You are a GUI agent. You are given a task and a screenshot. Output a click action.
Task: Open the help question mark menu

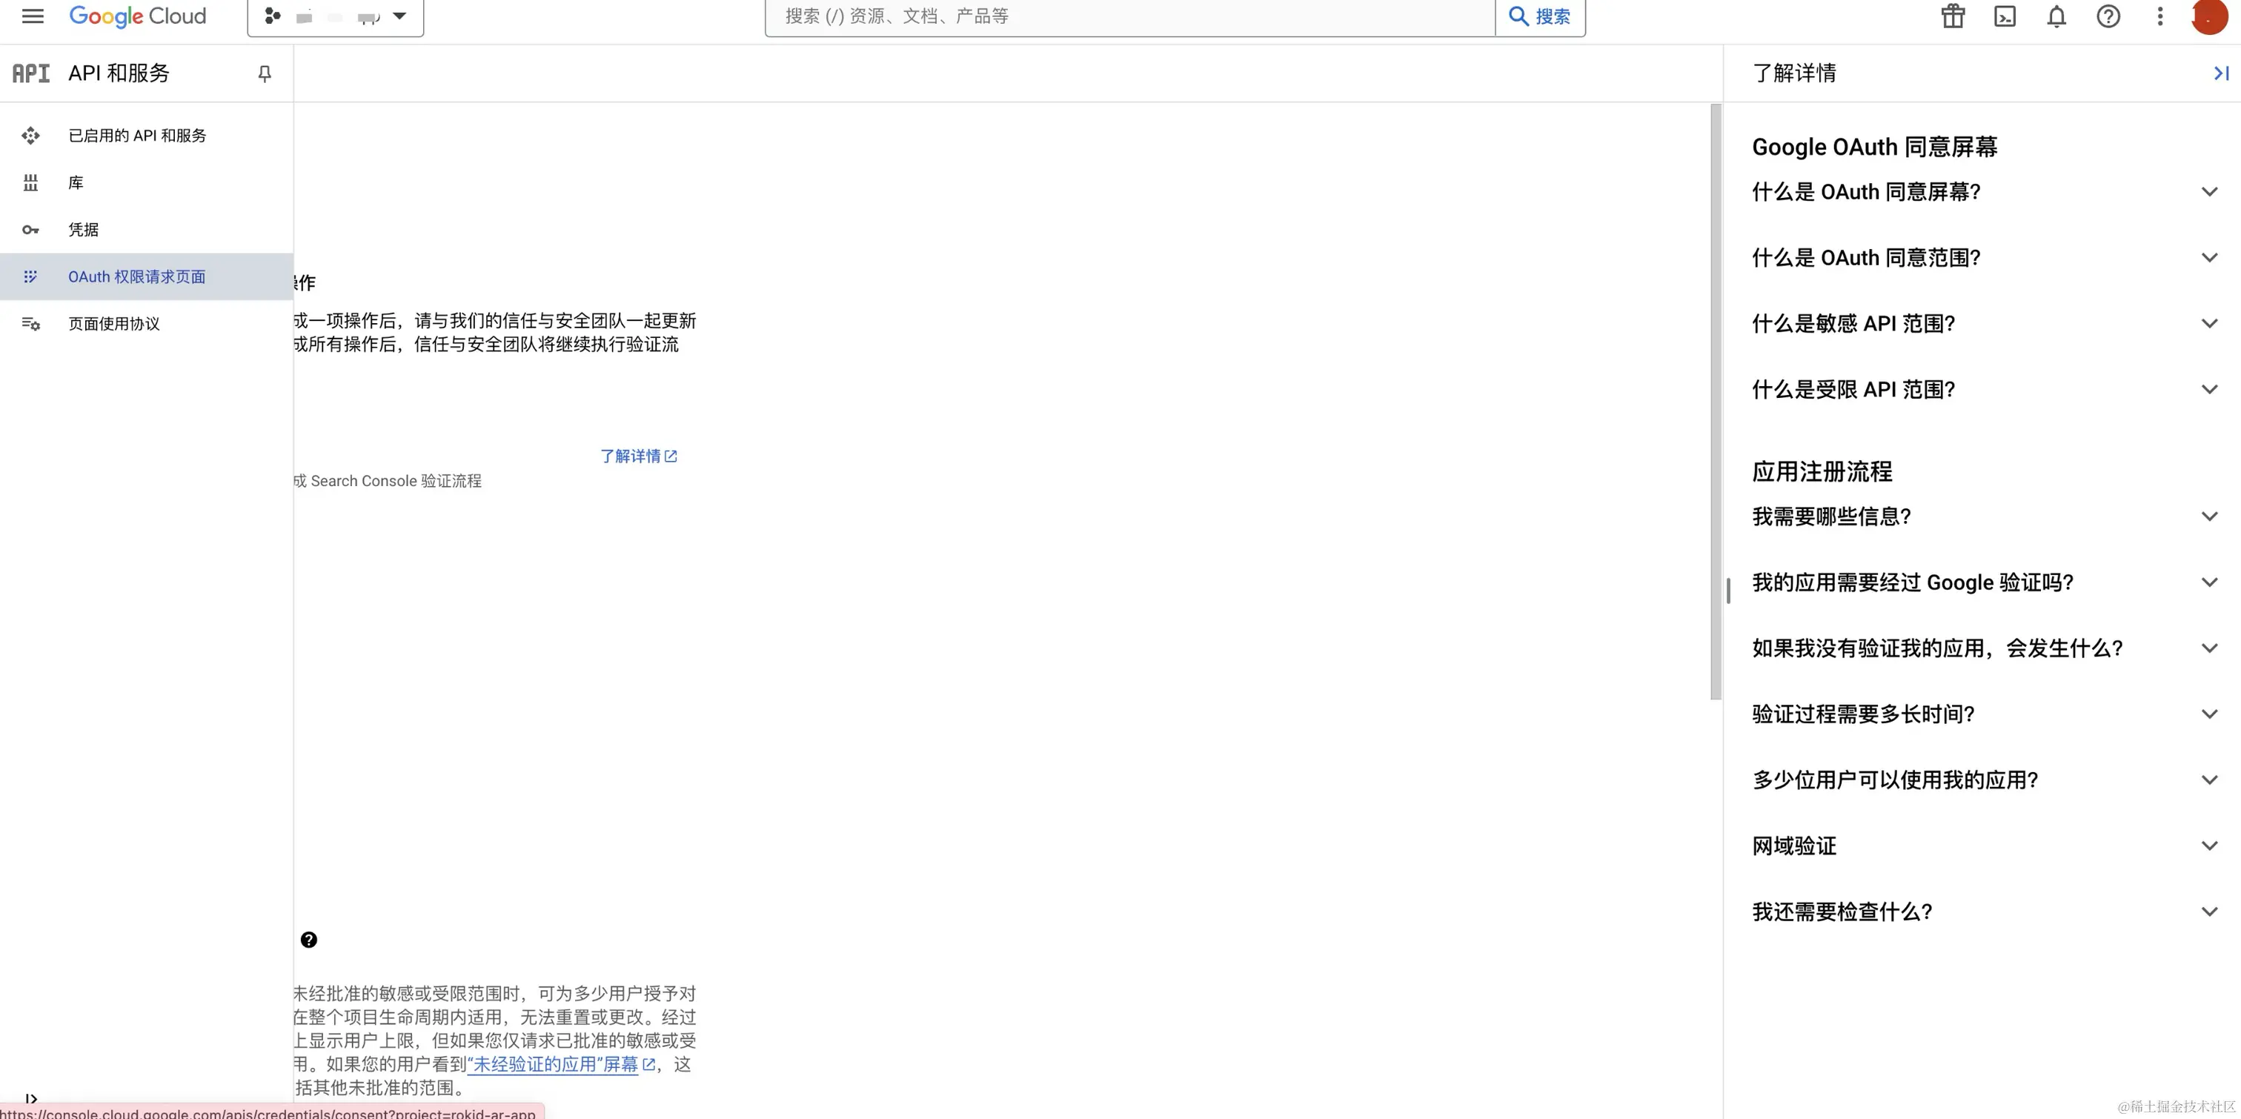pyautogui.click(x=2108, y=16)
